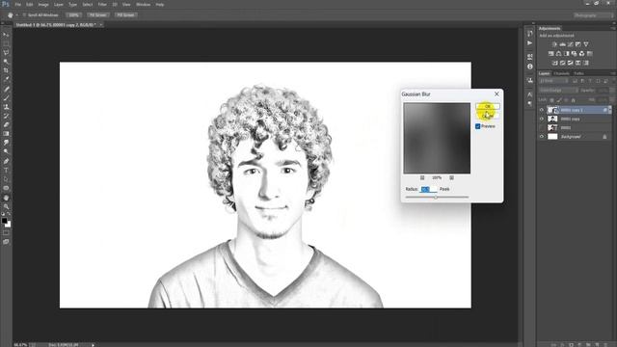Image resolution: width=617 pixels, height=347 pixels.
Task: Switch to the Channels tab
Action: tap(561, 73)
